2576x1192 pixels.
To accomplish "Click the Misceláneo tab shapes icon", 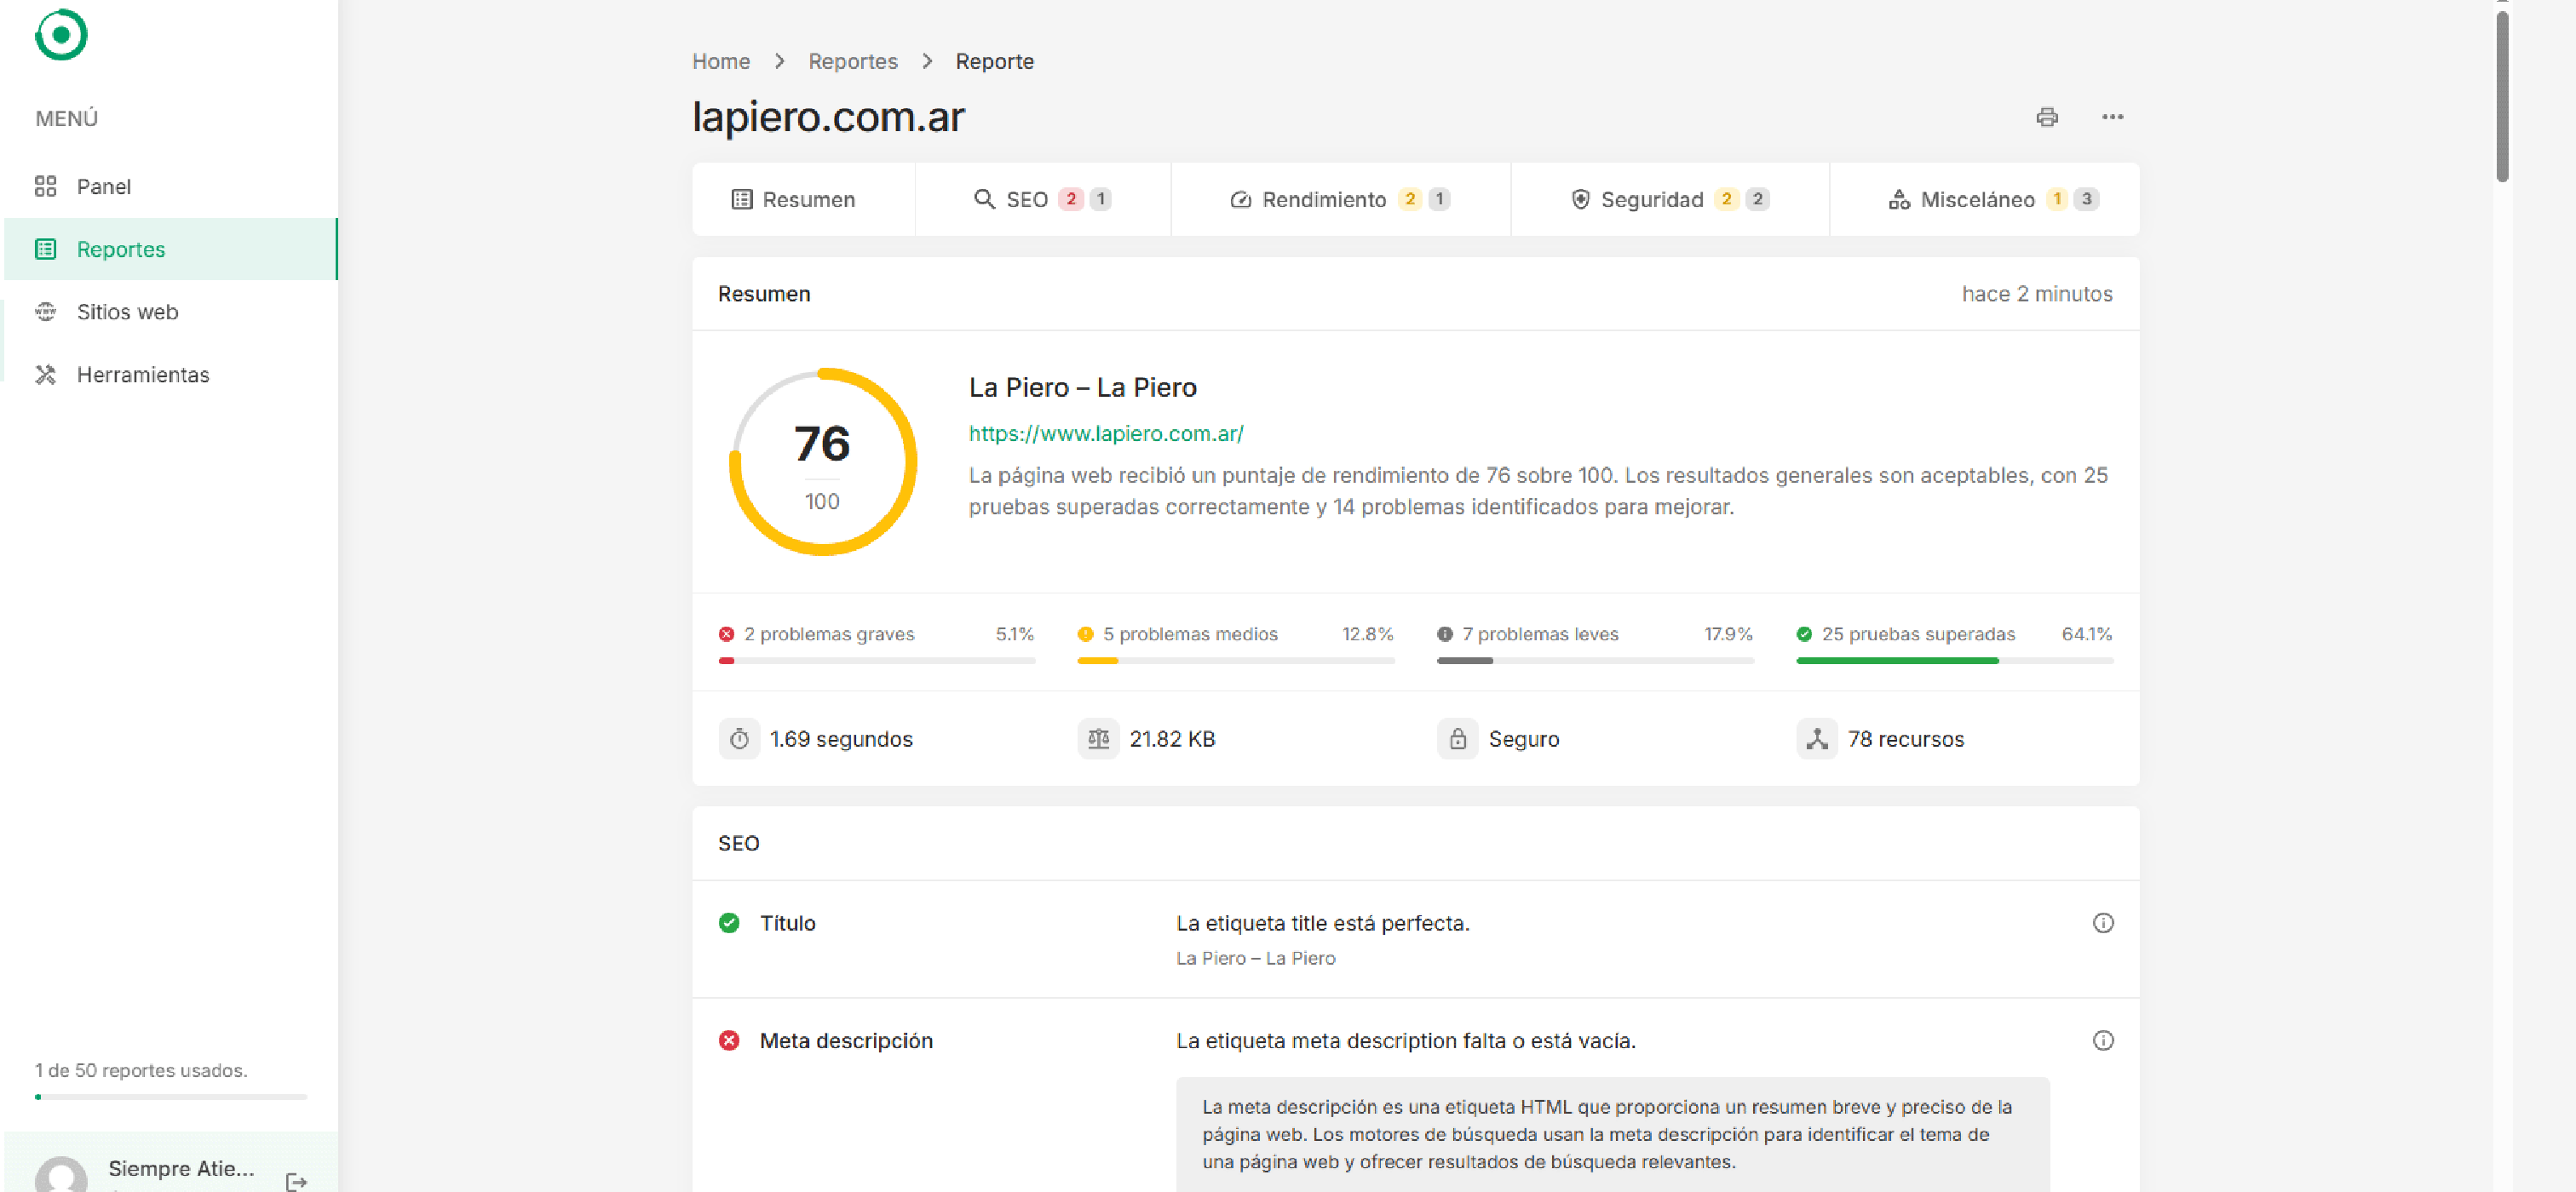I will click(1899, 200).
